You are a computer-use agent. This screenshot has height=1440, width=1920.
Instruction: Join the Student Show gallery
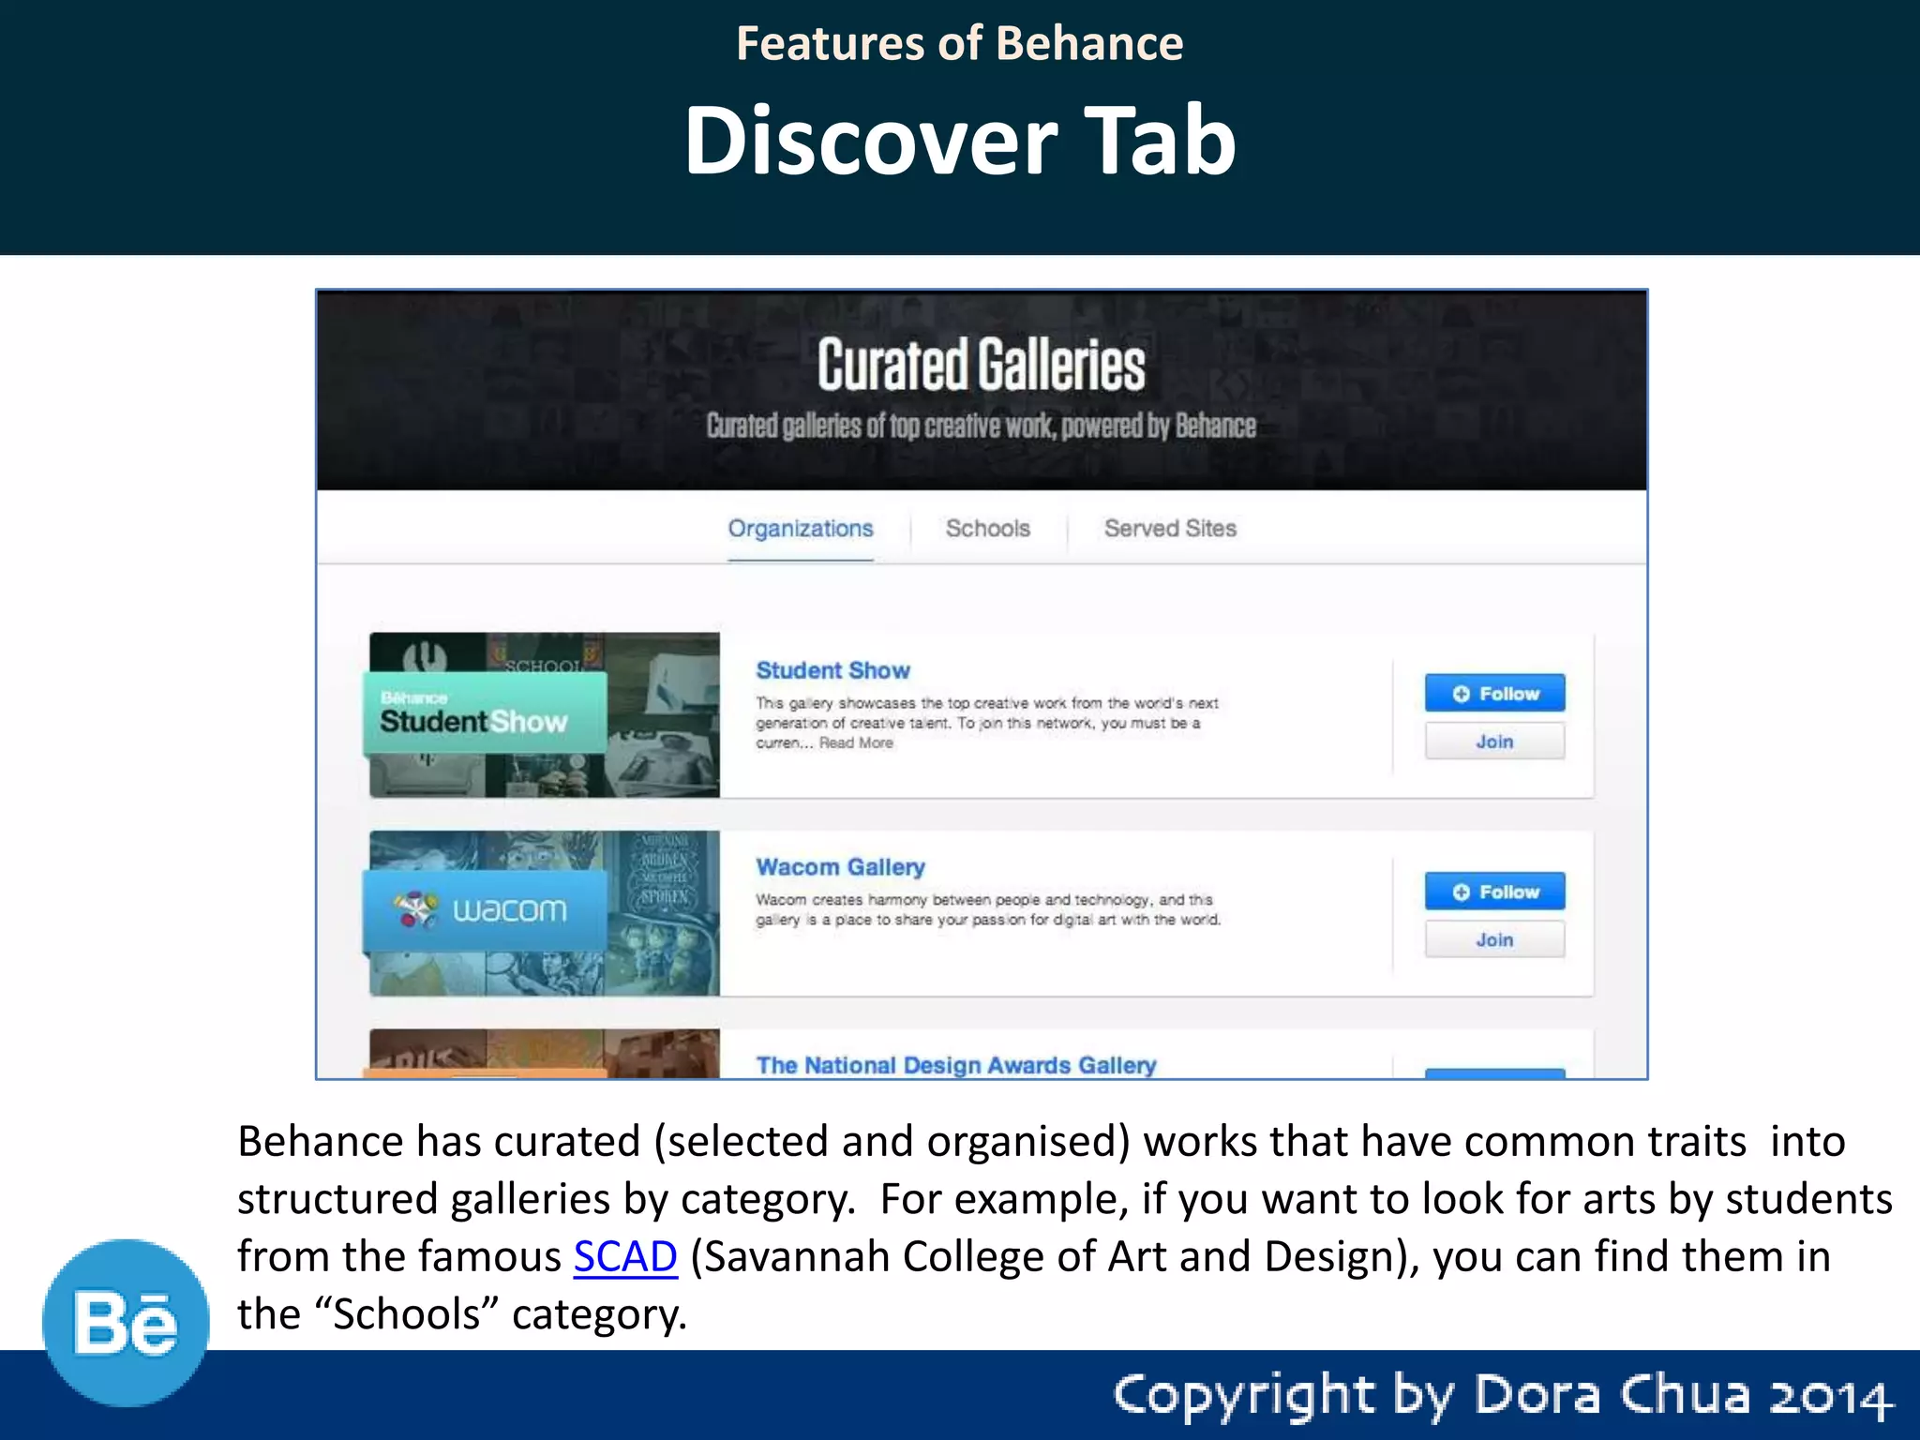coord(1494,742)
